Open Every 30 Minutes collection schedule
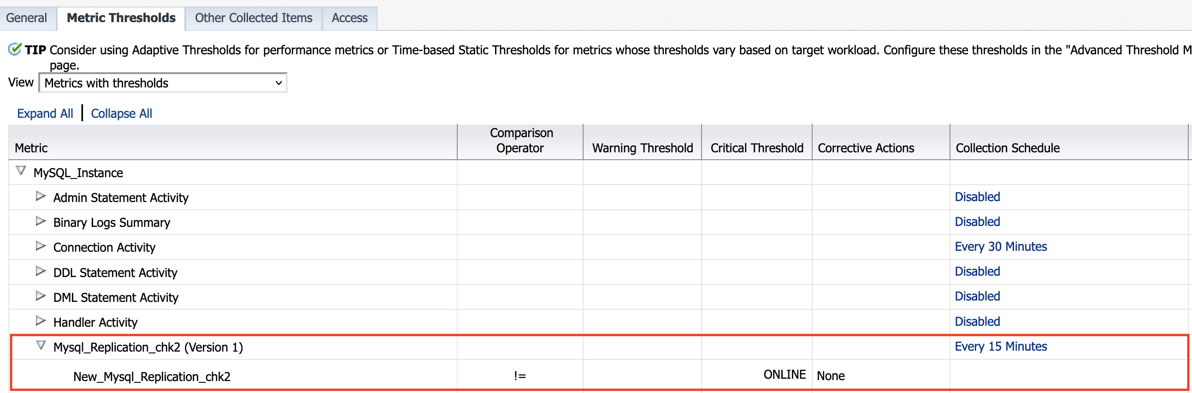The image size is (1192, 393). click(x=1000, y=247)
